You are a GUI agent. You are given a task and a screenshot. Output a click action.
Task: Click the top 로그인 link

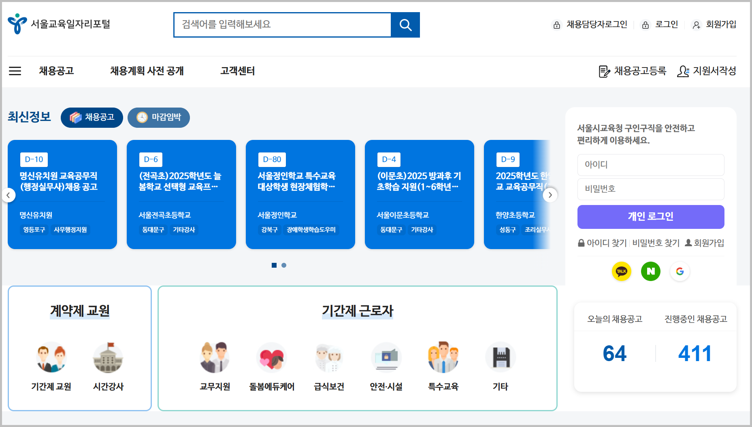click(660, 25)
